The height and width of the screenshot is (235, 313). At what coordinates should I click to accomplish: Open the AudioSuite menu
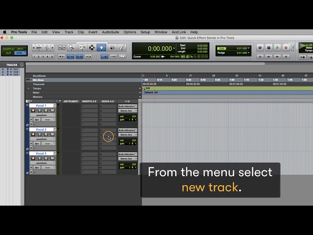pos(111,32)
